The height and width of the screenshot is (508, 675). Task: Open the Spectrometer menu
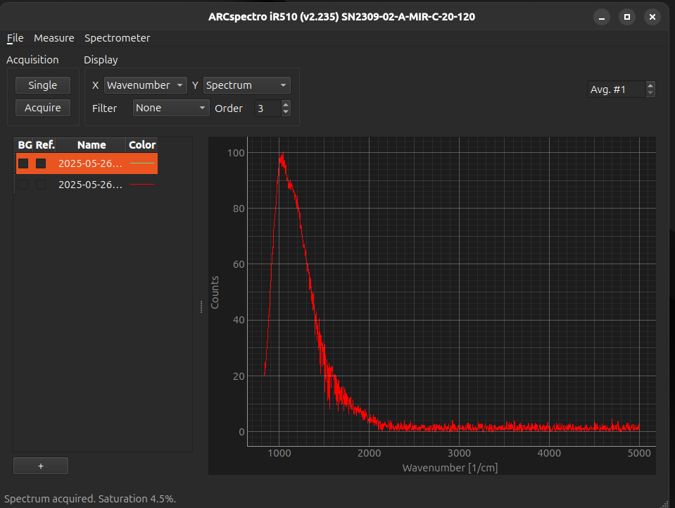(117, 38)
